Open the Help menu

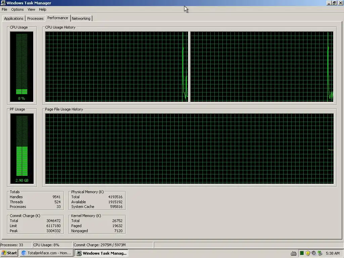tap(43, 9)
